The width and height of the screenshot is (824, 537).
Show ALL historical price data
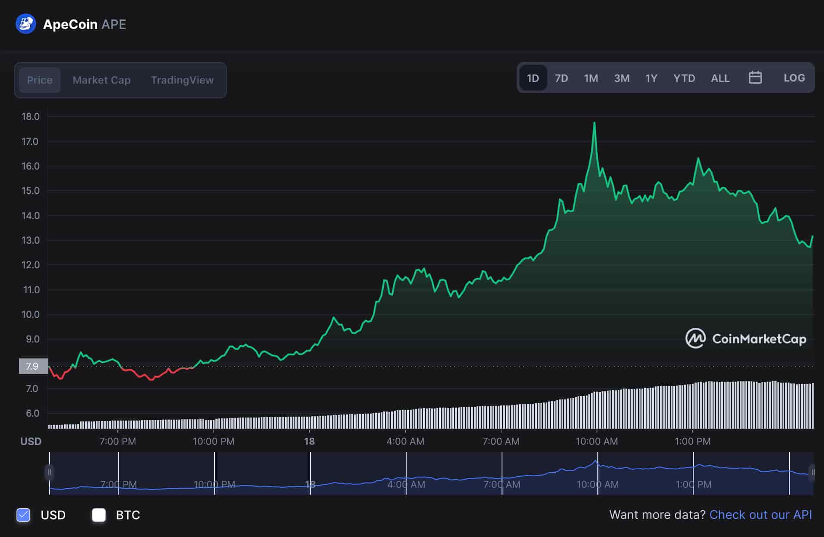tap(720, 78)
